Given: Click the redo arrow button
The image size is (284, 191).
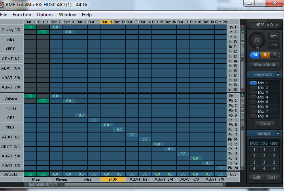Looking at the screenshot, I should (x=274, y=45).
